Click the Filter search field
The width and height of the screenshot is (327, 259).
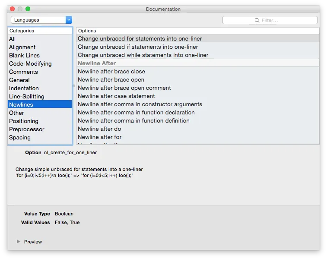click(x=270, y=20)
